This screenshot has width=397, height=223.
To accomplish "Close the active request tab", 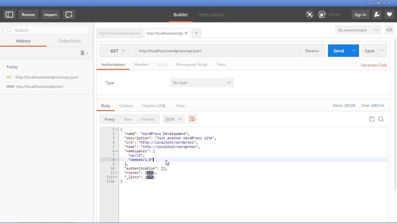I will click(186, 33).
